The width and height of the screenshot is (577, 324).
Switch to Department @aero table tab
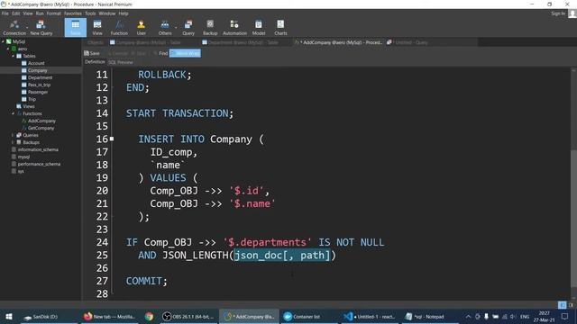tap(240, 42)
